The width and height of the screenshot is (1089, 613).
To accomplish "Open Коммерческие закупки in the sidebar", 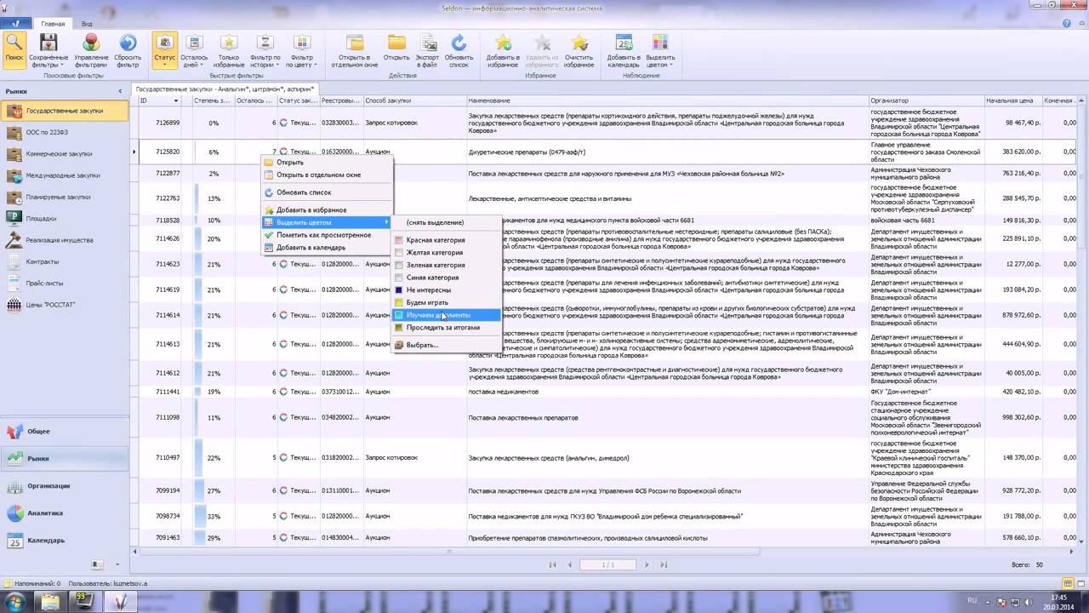I will click(65, 154).
